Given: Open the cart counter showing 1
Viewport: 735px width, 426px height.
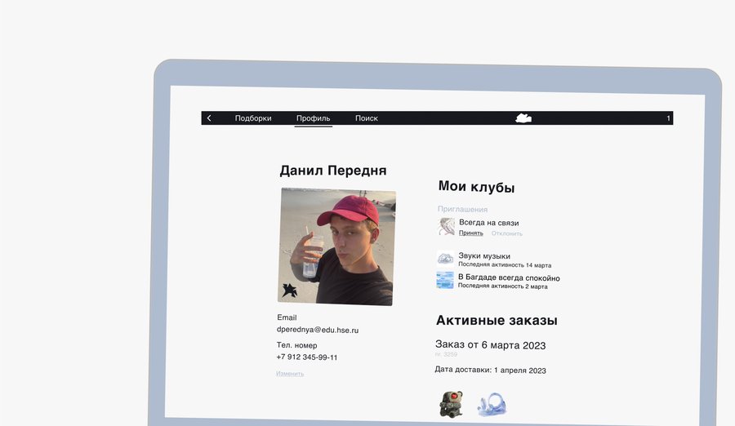Looking at the screenshot, I should coord(668,118).
